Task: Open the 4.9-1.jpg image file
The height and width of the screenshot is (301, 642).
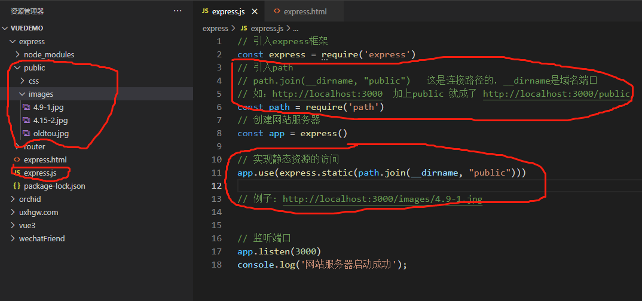Action: (48, 107)
